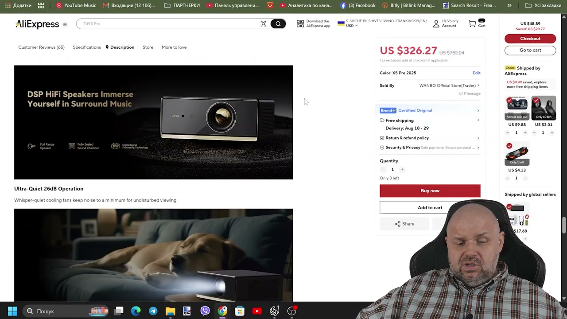Open File Explorer from taskbar
Viewport: 567px width, 319px height.
pos(171,311)
